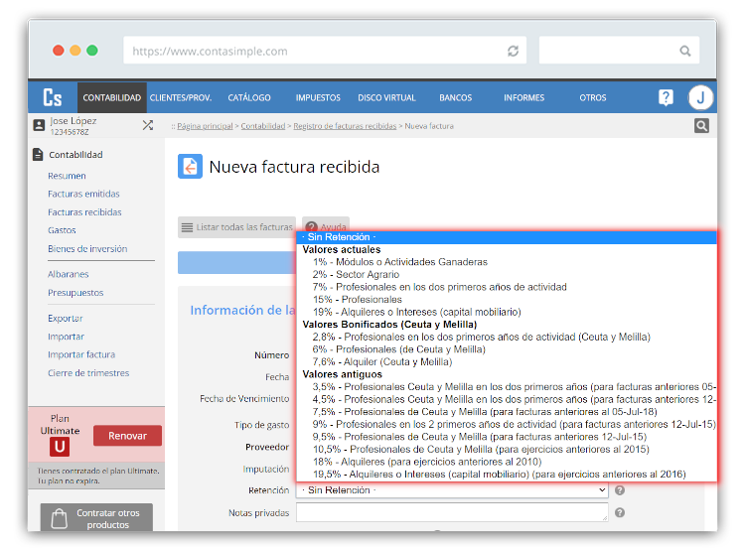This screenshot has width=745, height=548.
Task: Open the Impuestos menu
Action: 318,97
